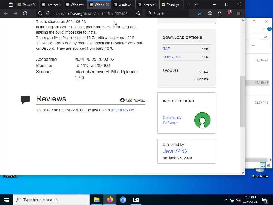Switch to the Thank you tab
This screenshot has width=273, height=205.
pos(171,5)
